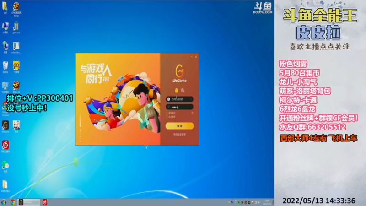The height and width of the screenshot is (206, 366).
Task: Focus the WeGame password field
Action: click(179, 107)
